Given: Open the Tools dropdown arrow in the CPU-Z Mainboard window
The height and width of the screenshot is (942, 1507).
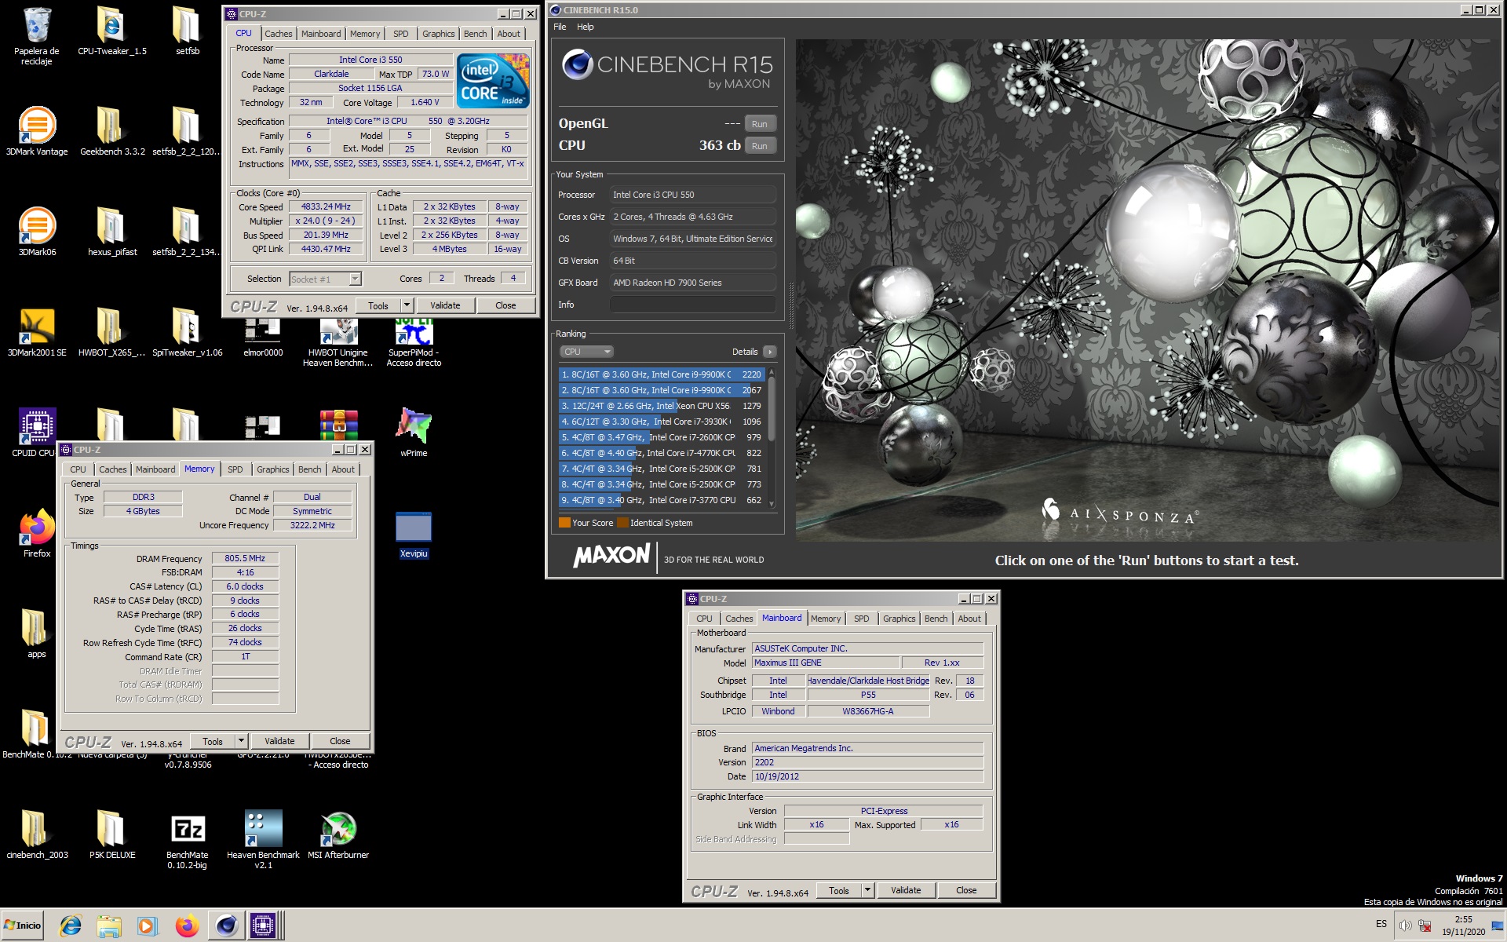Looking at the screenshot, I should pos(867,890).
